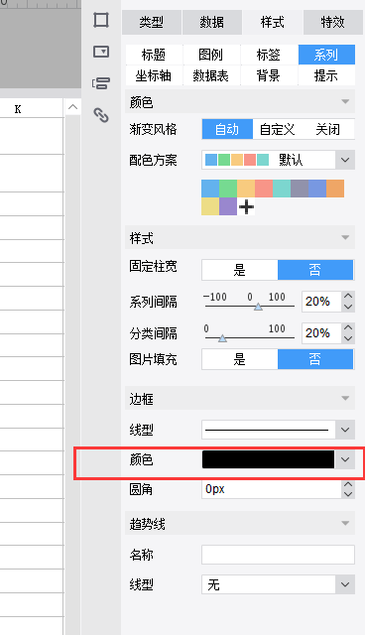
Task: Choose 是 for 固定柱宽
Action: [x=240, y=270]
